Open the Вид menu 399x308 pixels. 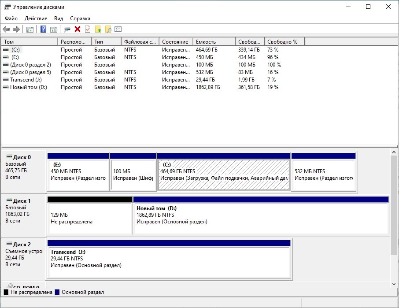[59, 19]
